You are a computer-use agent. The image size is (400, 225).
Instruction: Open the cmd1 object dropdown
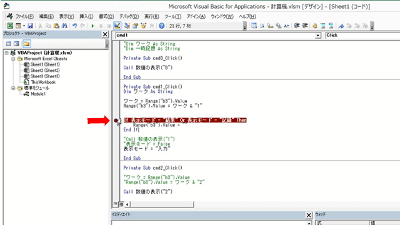point(318,36)
